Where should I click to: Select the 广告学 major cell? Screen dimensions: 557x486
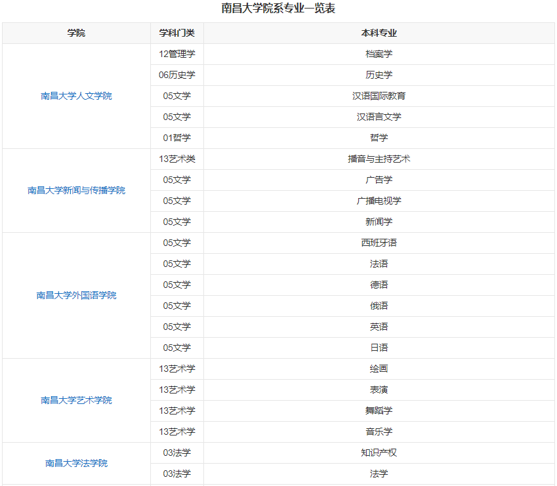379,180
